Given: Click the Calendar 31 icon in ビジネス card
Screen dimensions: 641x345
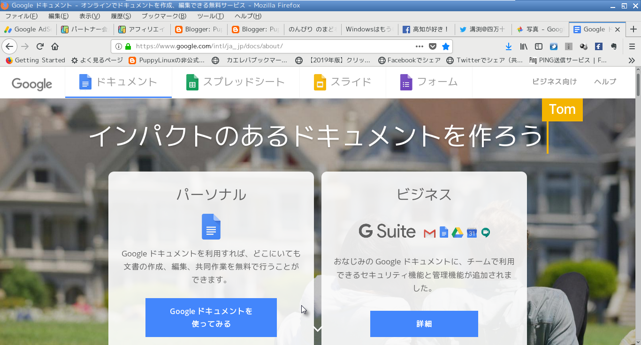Looking at the screenshot, I should click(472, 232).
